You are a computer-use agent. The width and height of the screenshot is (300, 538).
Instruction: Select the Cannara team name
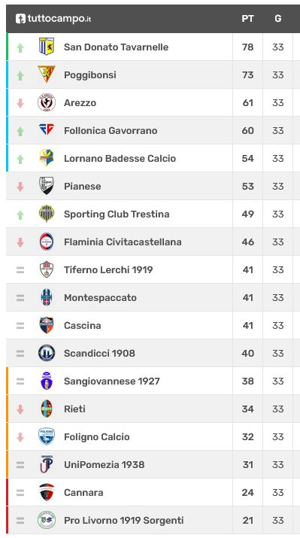[x=83, y=492]
